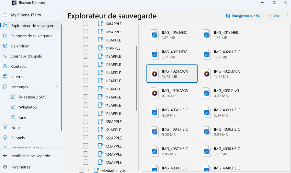Check the 109APPLE folder checkbox
This screenshot has height=173, width=291.
85,32
